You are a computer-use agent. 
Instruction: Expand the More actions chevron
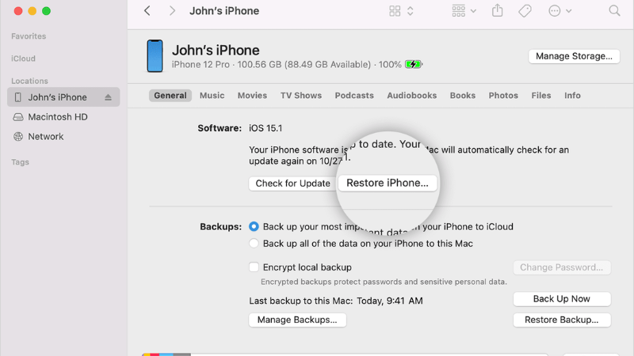pyautogui.click(x=568, y=11)
